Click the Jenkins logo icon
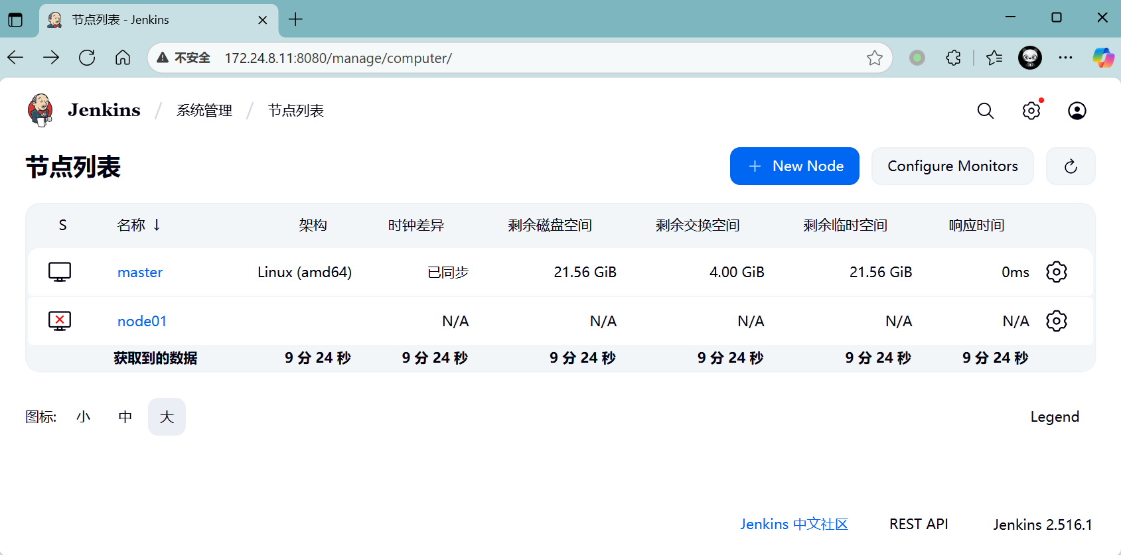Image resolution: width=1121 pixels, height=555 pixels. coord(40,110)
